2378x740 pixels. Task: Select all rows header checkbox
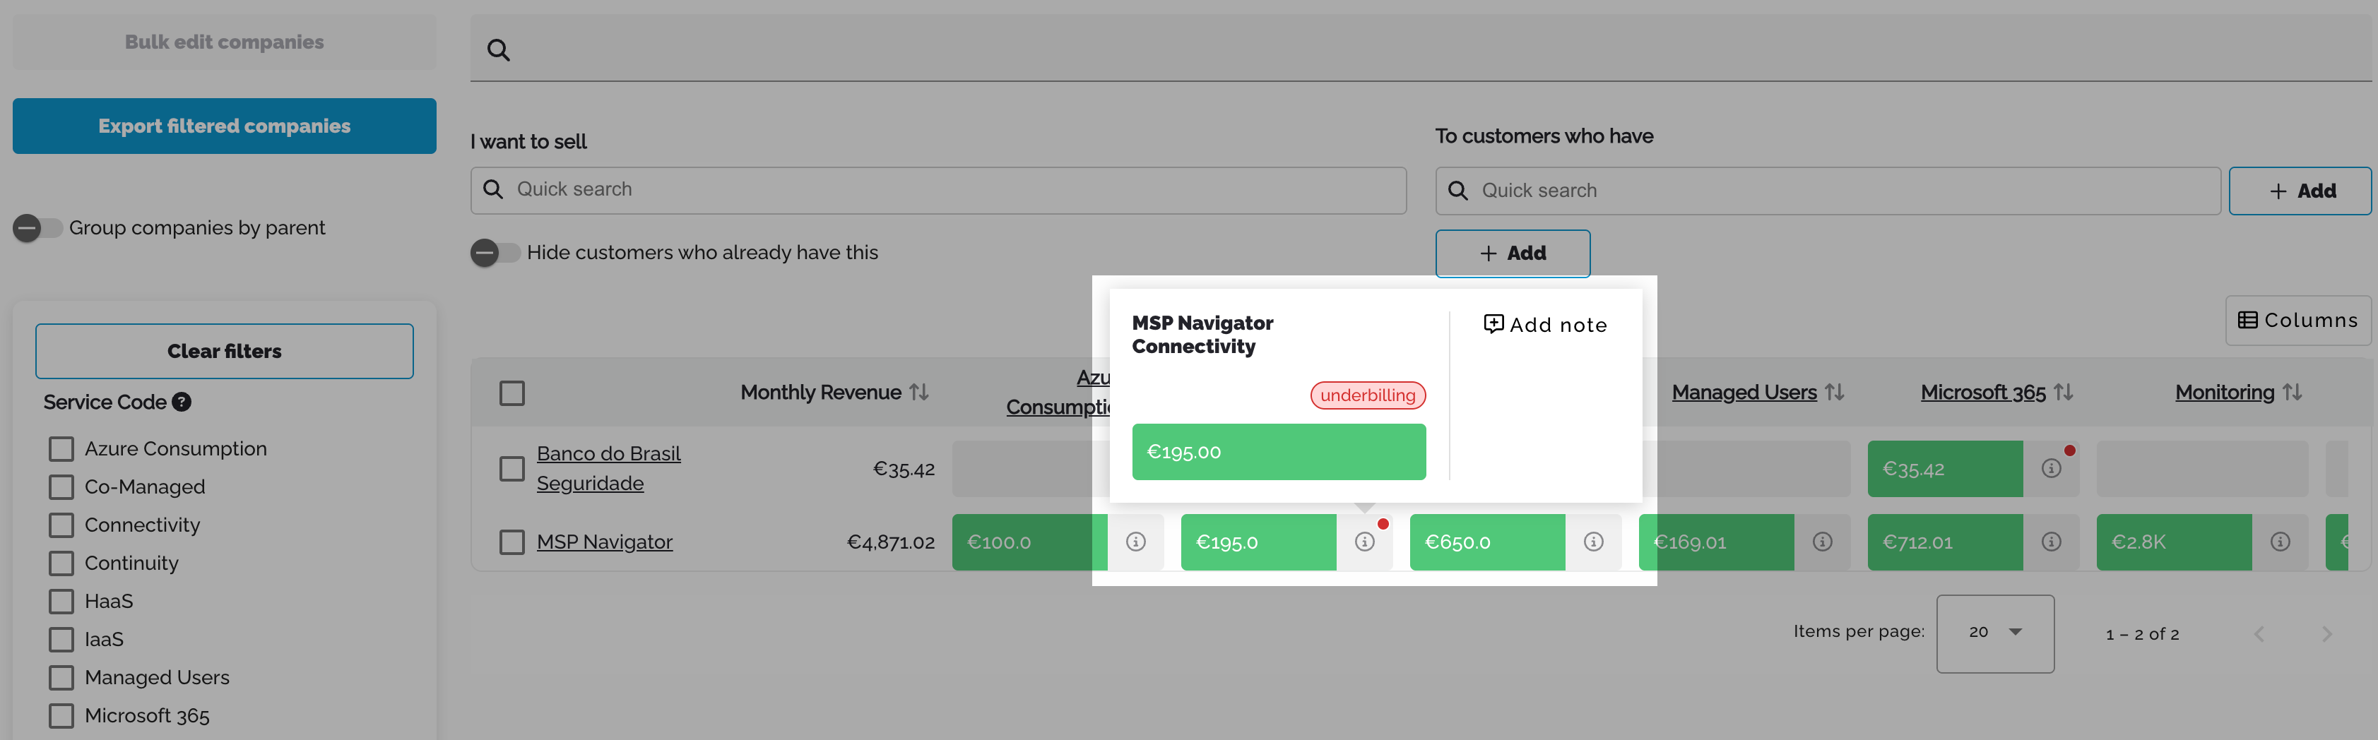pyautogui.click(x=511, y=393)
